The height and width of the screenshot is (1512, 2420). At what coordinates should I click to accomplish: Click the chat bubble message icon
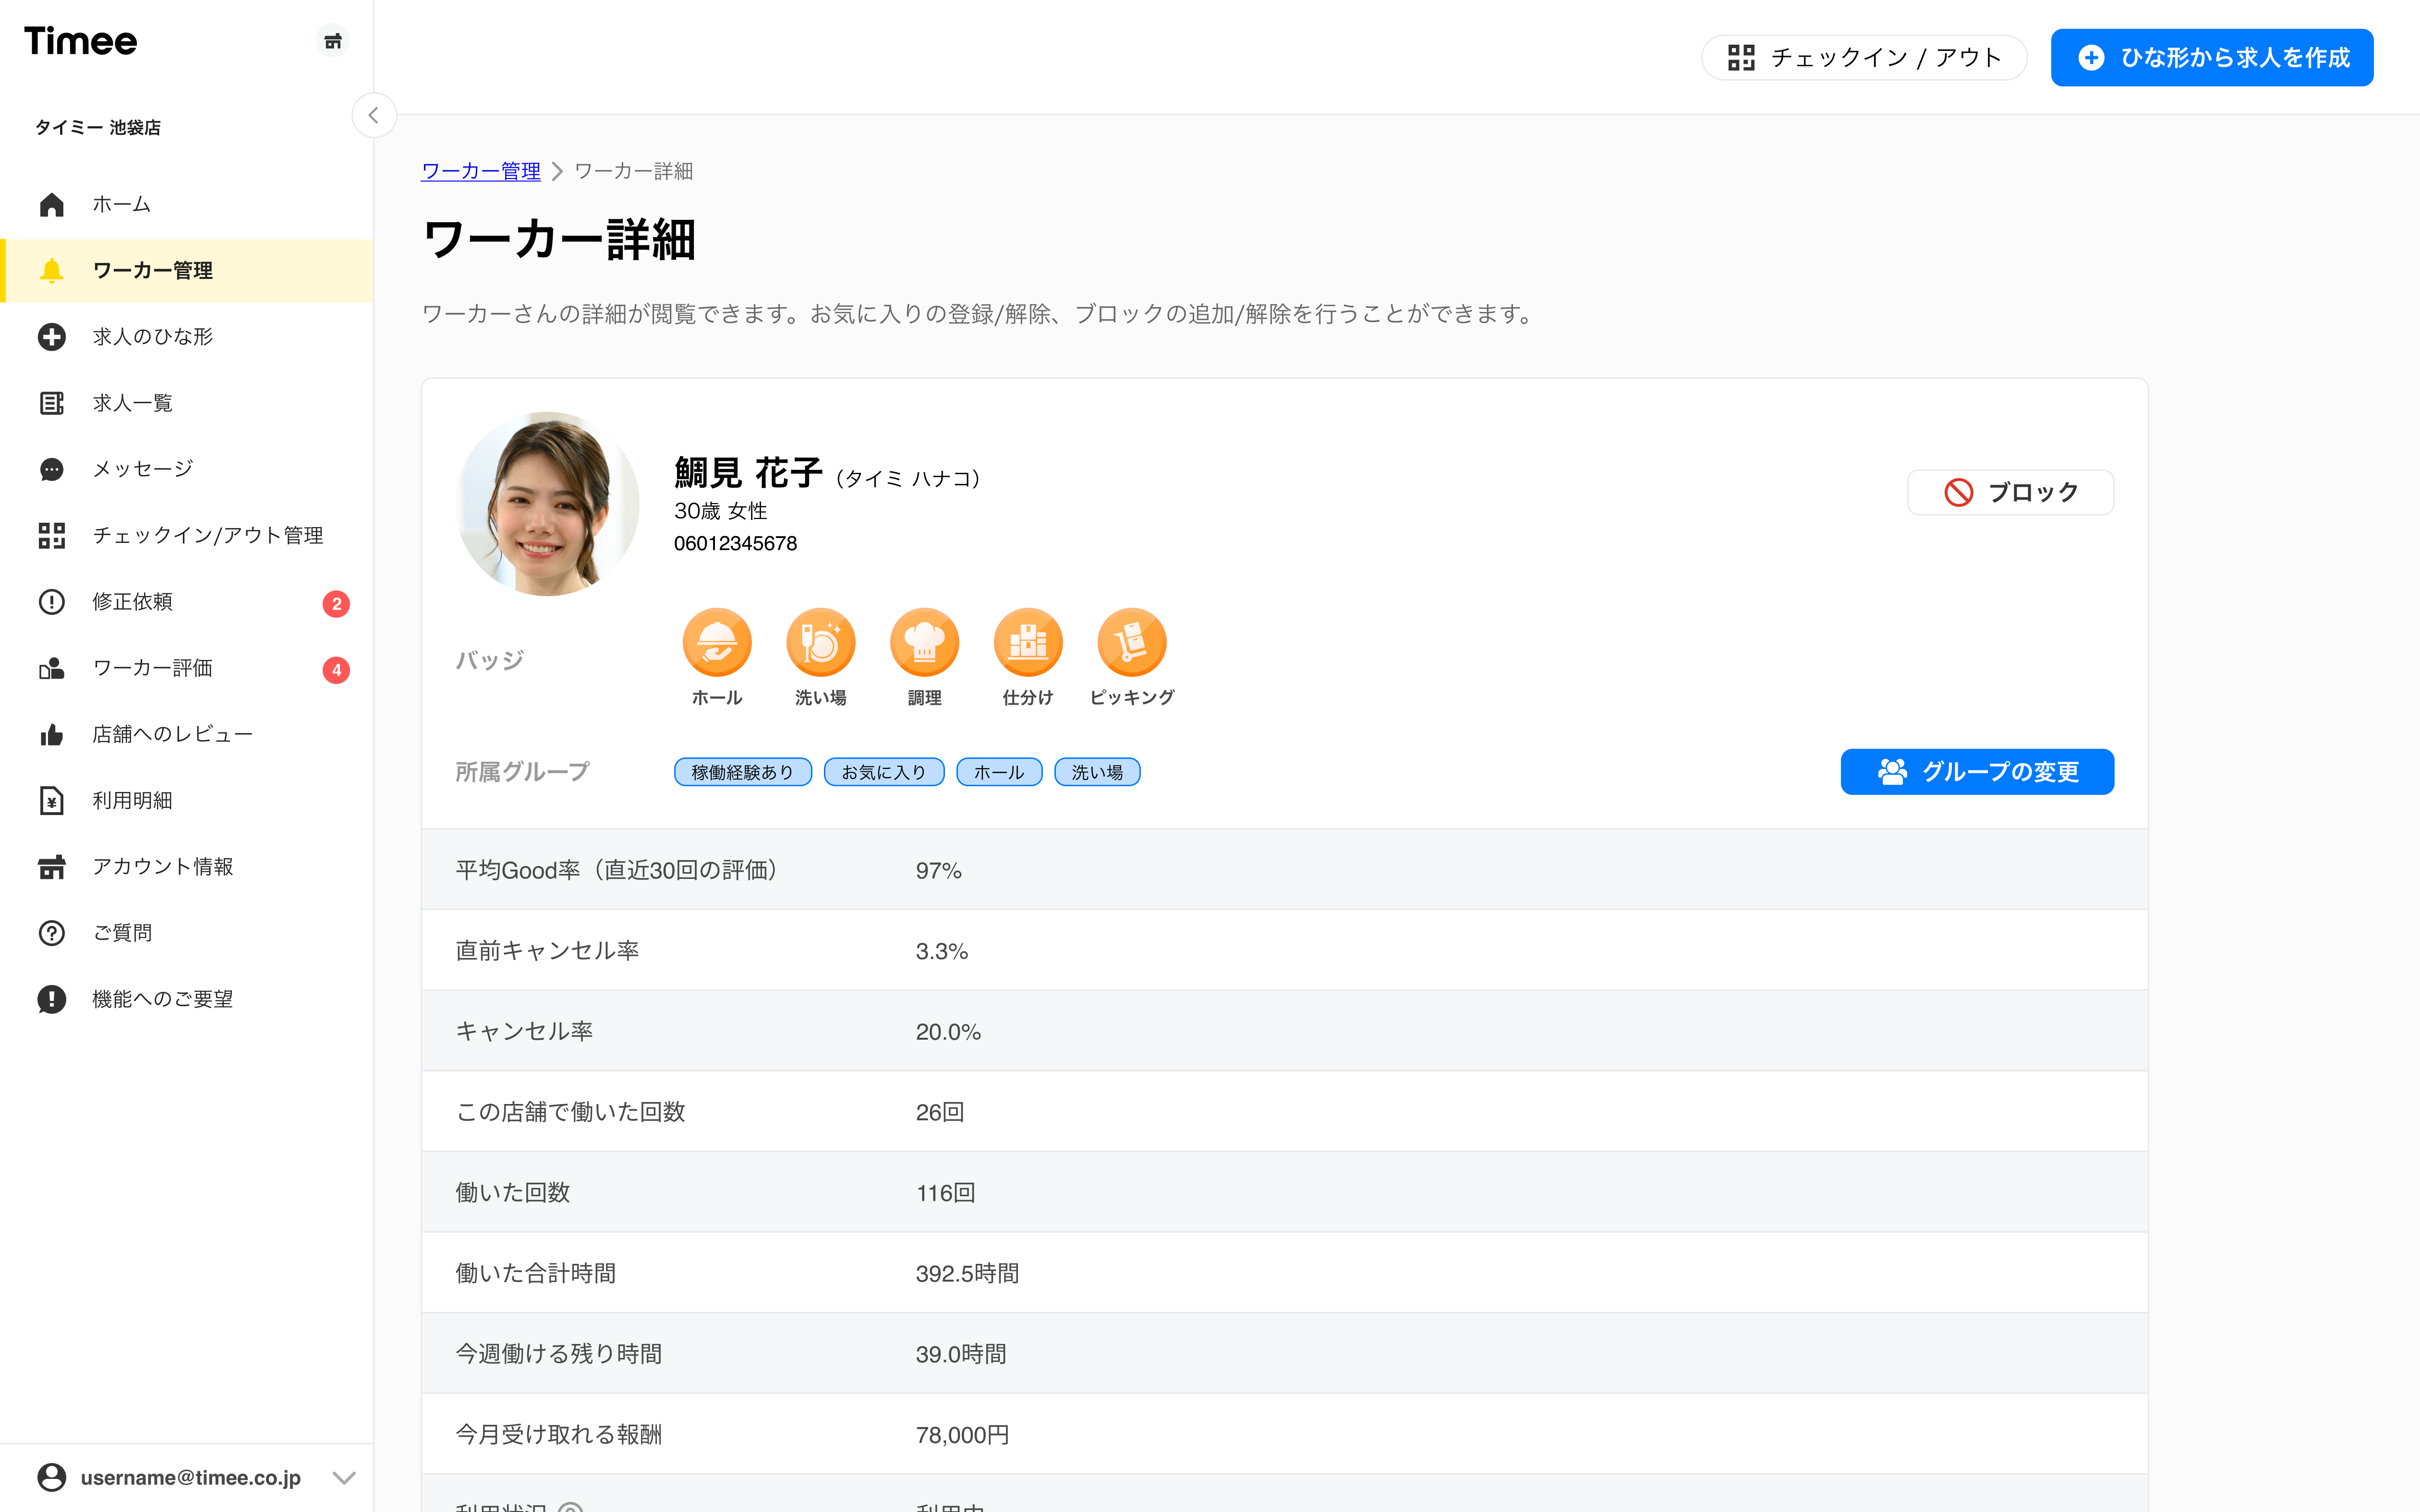pos(52,469)
